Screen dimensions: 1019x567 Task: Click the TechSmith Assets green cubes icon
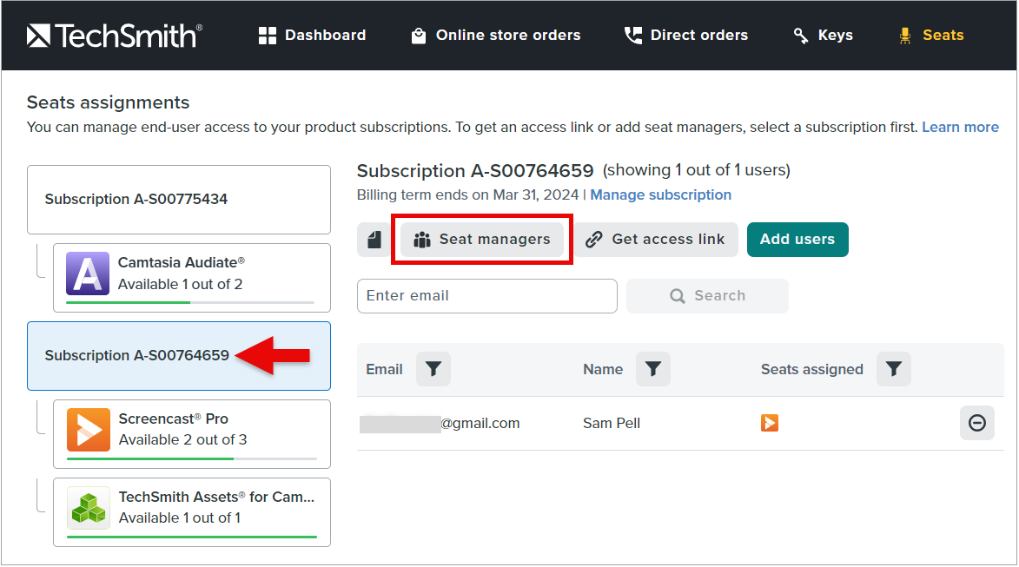(x=89, y=508)
